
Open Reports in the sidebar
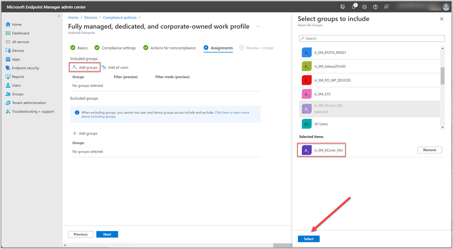(15, 76)
